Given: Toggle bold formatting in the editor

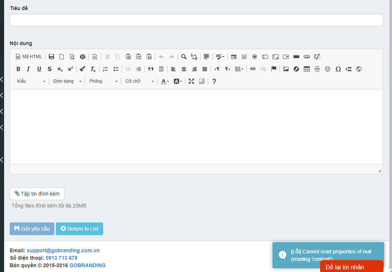Looking at the screenshot, I should pos(18,69).
